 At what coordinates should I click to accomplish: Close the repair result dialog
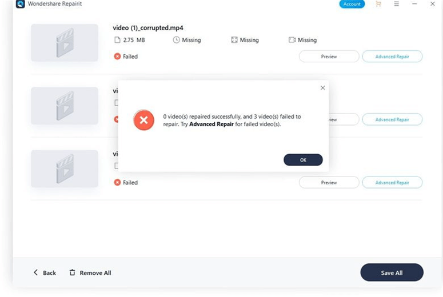tap(322, 88)
